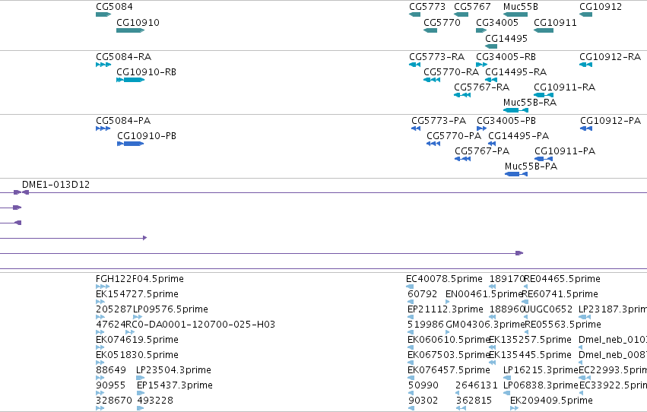Select the CG10910 gene label
The image size is (647, 412).
[x=138, y=23]
